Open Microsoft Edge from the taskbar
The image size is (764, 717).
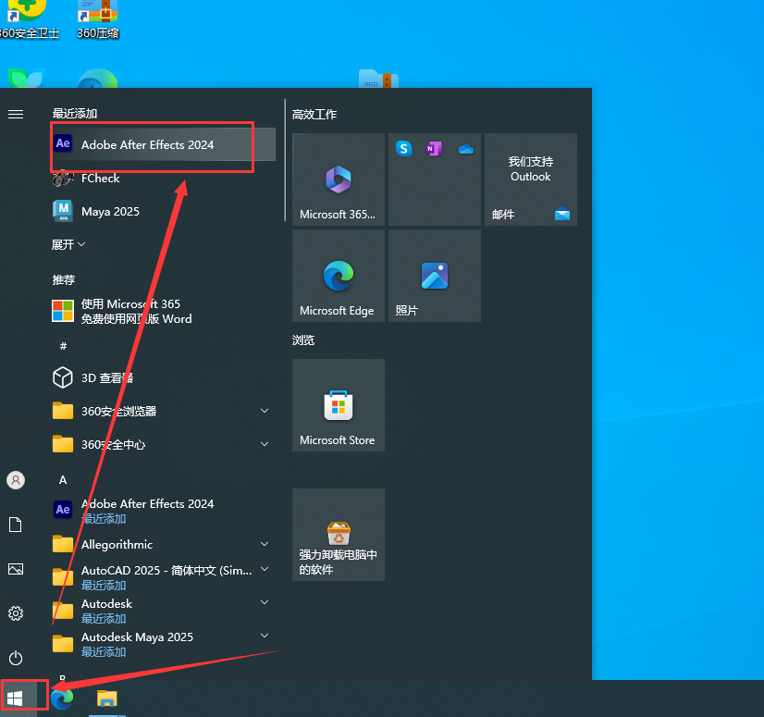tap(62, 699)
